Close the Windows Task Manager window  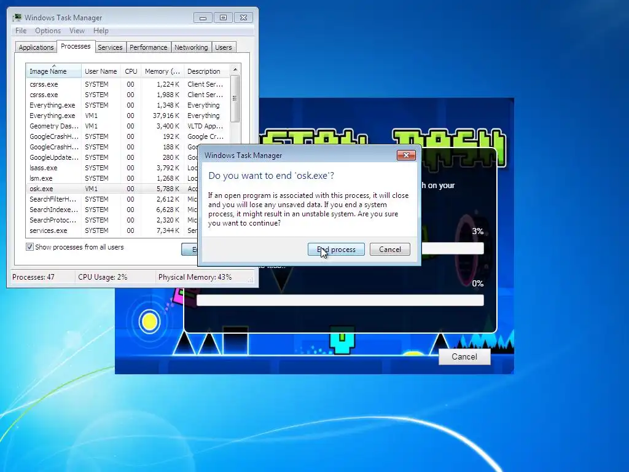click(243, 18)
